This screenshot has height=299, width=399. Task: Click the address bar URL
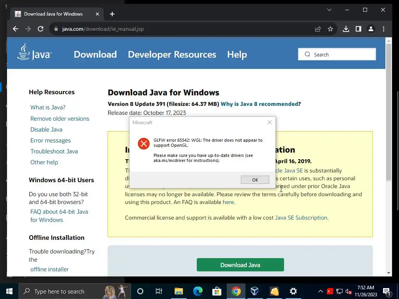pos(103,29)
